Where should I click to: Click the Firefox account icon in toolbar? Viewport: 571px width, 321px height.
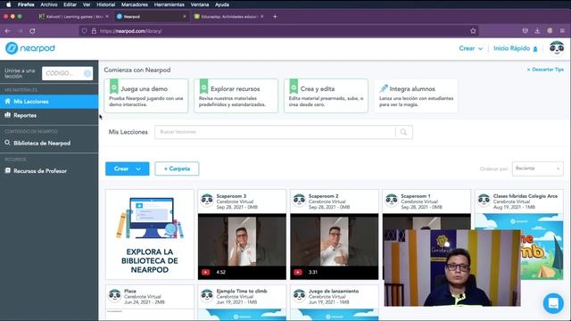(550, 31)
